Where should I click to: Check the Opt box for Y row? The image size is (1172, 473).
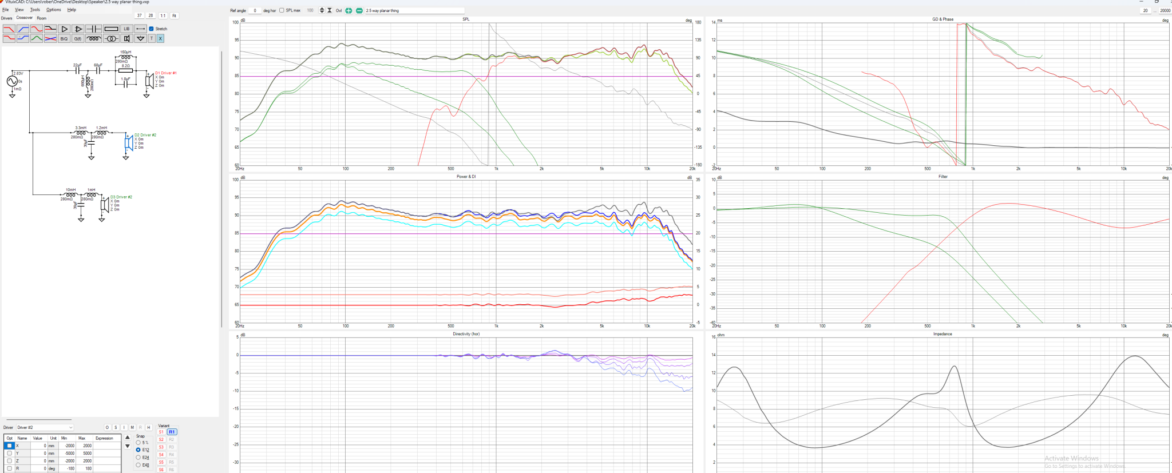coord(9,453)
